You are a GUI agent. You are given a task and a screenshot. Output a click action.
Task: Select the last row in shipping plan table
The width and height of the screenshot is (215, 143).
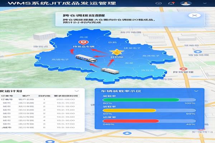[40, 128]
